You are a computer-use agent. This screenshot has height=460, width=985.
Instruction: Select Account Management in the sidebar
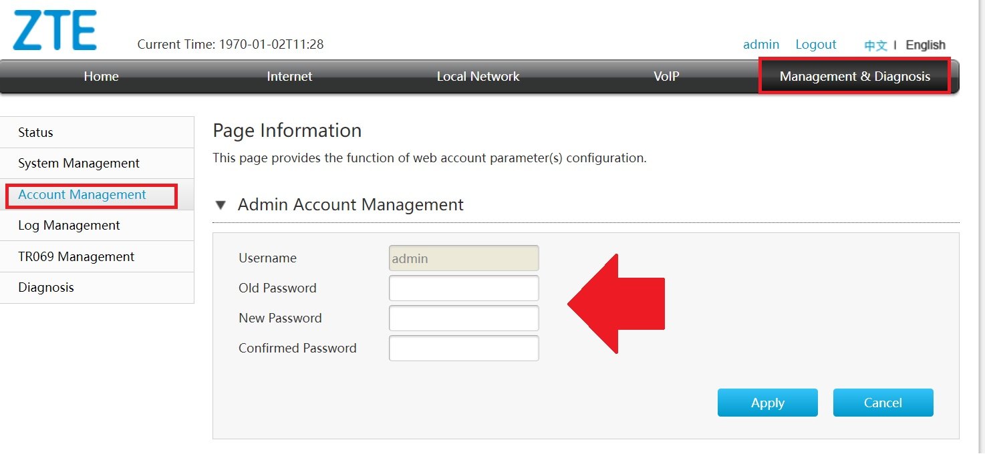(x=82, y=195)
